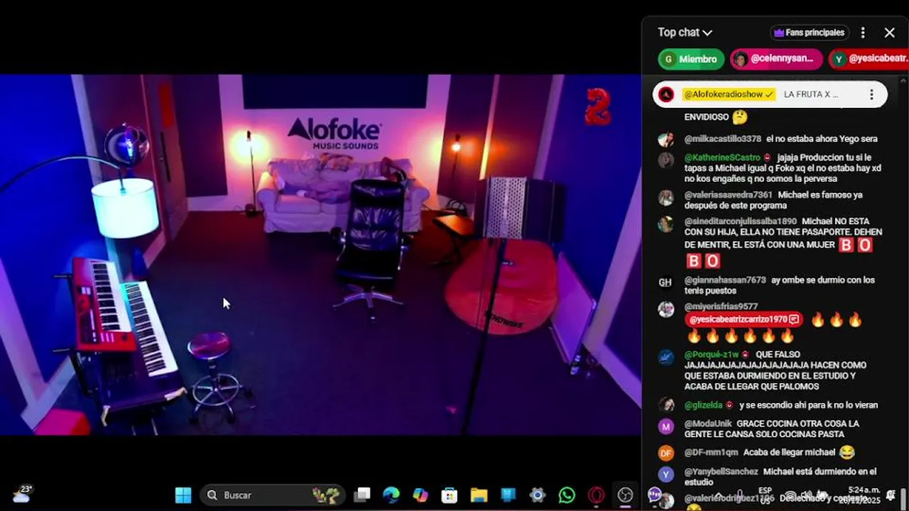Open the Windows Start menu
The width and height of the screenshot is (909, 511).
pyautogui.click(x=183, y=495)
